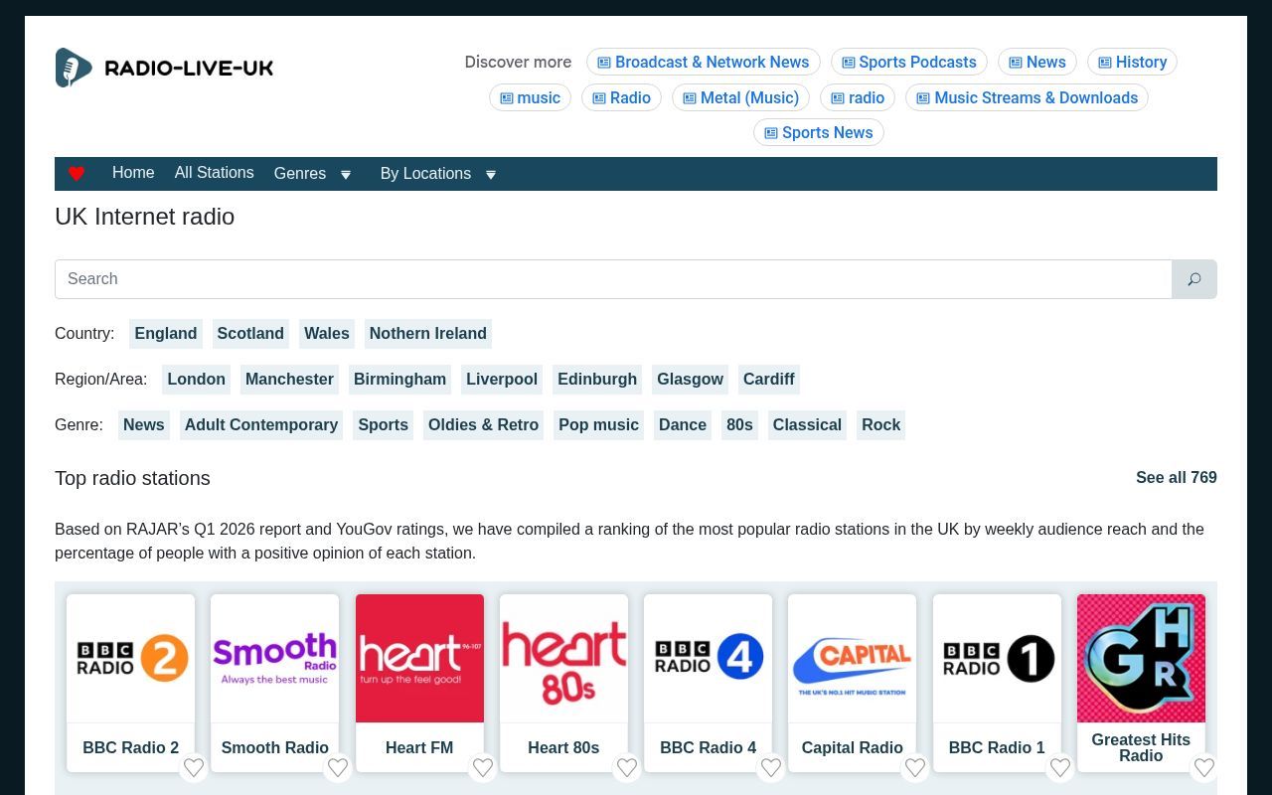This screenshot has height=795, width=1272.
Task: Open lowercase music discover chip
Action: click(530, 97)
